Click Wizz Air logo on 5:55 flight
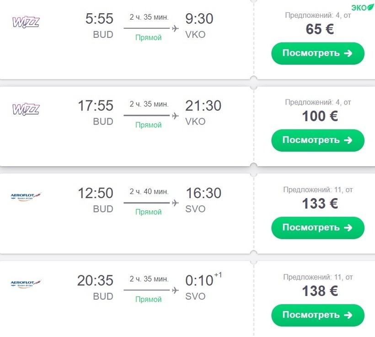This screenshot has width=375, height=337. tap(26, 22)
